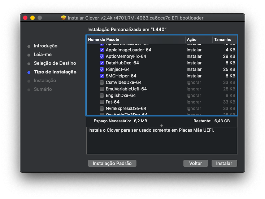Grab the split-pane divider dot handle
Image resolution: width=265 pixels, height=199 pixels.
(162, 126)
